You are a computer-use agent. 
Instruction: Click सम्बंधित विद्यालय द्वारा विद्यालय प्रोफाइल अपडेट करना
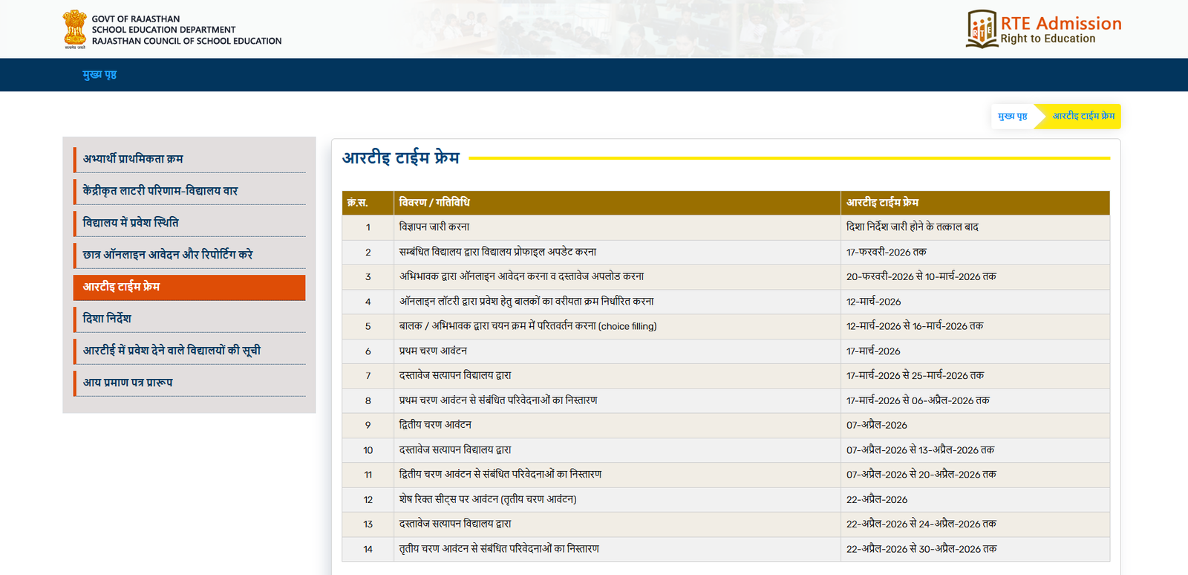point(497,252)
